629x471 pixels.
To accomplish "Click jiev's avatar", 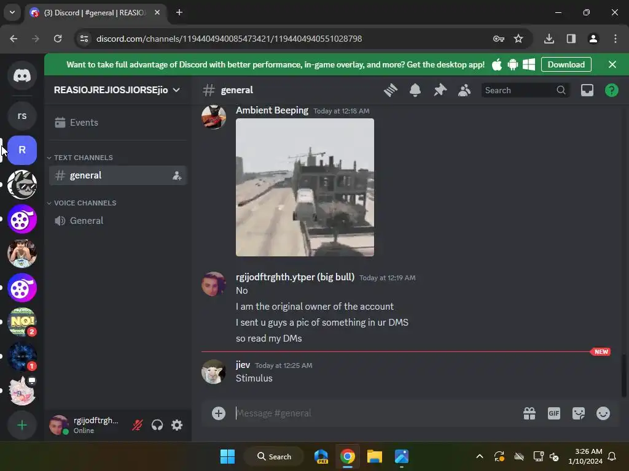I will (x=213, y=372).
